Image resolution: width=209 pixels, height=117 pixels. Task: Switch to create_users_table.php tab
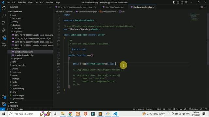pos(77,7)
